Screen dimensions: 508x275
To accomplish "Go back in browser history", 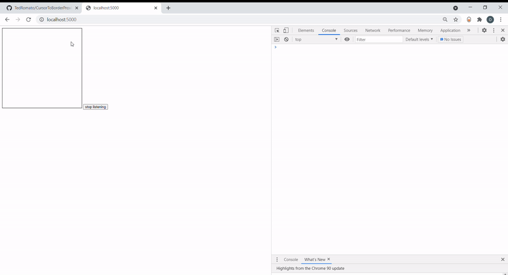I will 7,20.
